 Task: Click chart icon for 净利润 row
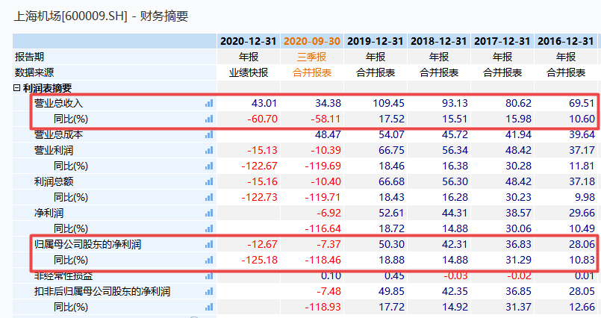pyautogui.click(x=209, y=213)
